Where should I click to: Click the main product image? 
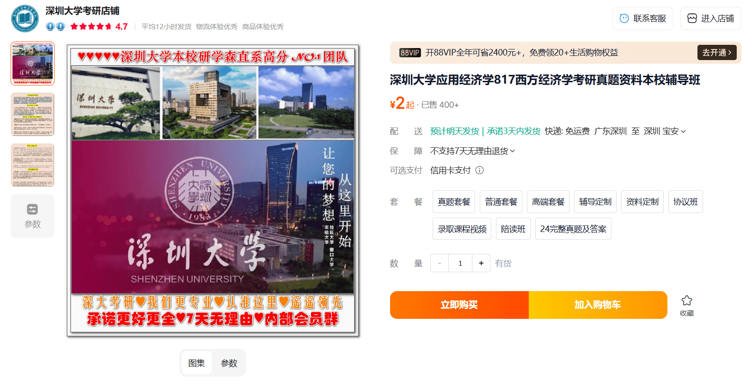point(213,190)
